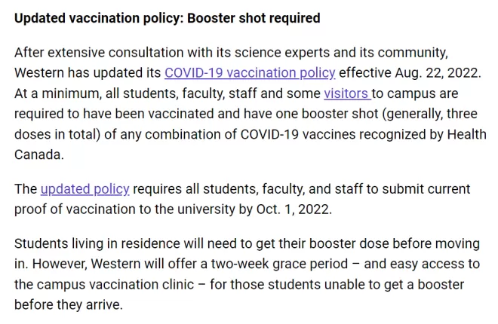Click the date 'Aug. 22, 2022' in the text
This screenshot has height=324, width=498.
438,73
